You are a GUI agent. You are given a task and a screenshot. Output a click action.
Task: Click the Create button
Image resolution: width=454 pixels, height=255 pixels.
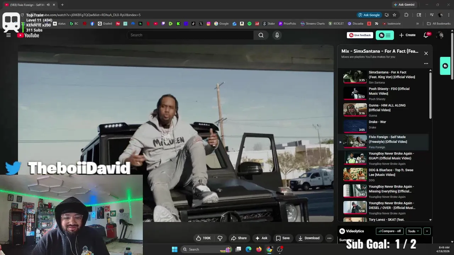tap(407, 35)
